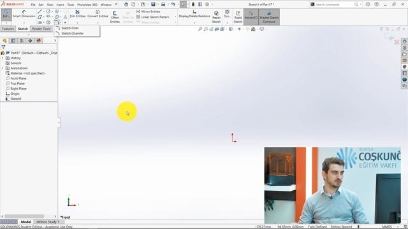
Task: Click the Print icon
Action: click(x=163, y=4)
